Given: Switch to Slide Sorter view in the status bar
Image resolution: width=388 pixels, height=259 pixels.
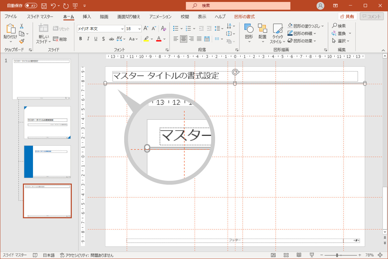Looking at the screenshot, I should 286,255.
